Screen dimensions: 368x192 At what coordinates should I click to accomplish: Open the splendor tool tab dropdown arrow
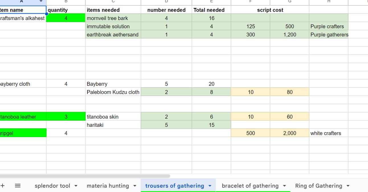(76, 186)
